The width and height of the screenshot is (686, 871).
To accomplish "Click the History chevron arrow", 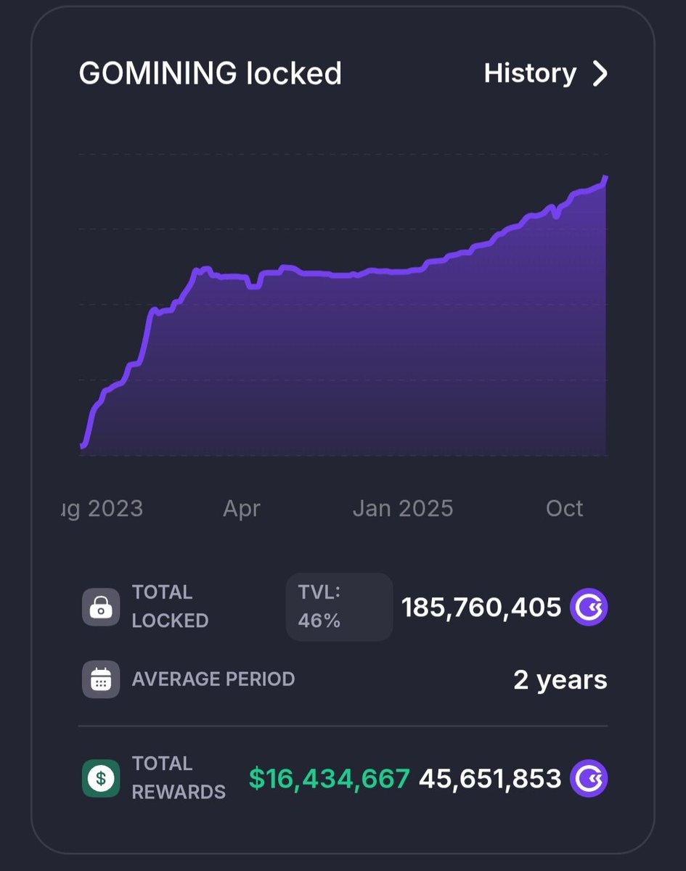I will coord(600,73).
